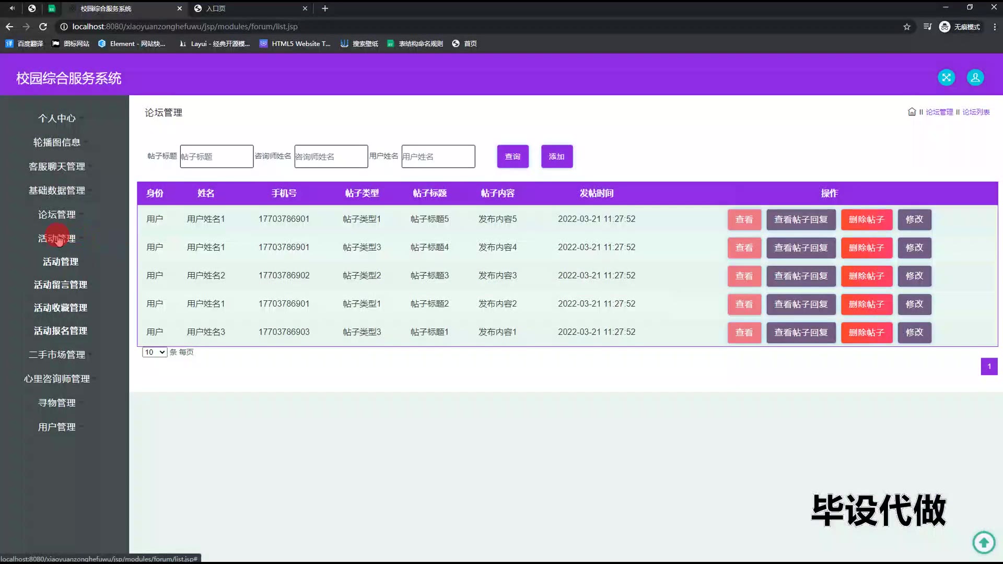Open the 活动留言管理 submenu item

61,285
